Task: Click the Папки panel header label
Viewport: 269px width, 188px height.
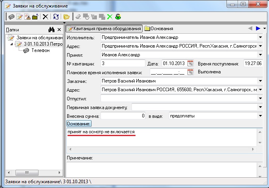Action: [x=12, y=30]
